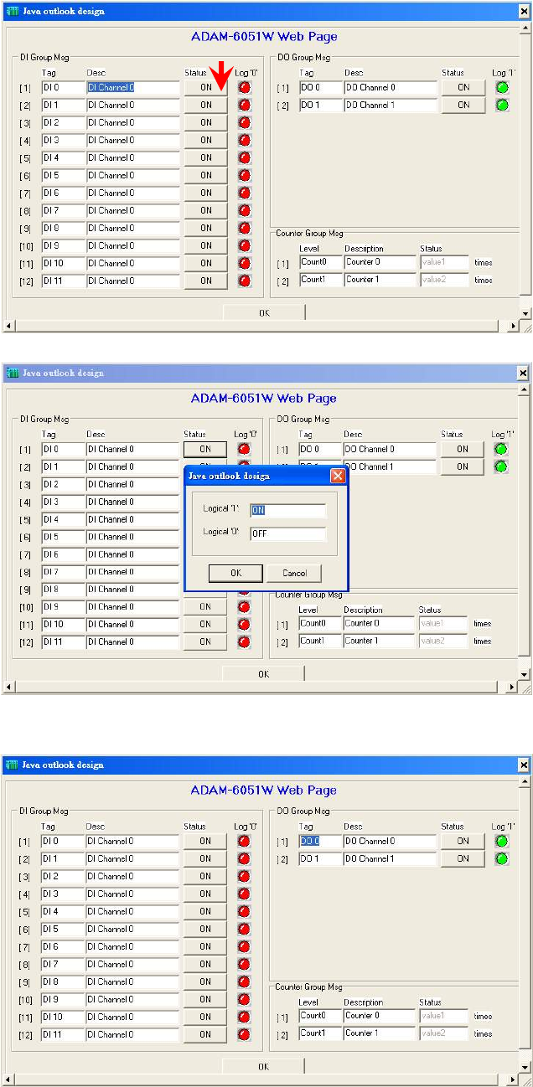Click DI 3 tag field in second screenshot

click(x=63, y=502)
